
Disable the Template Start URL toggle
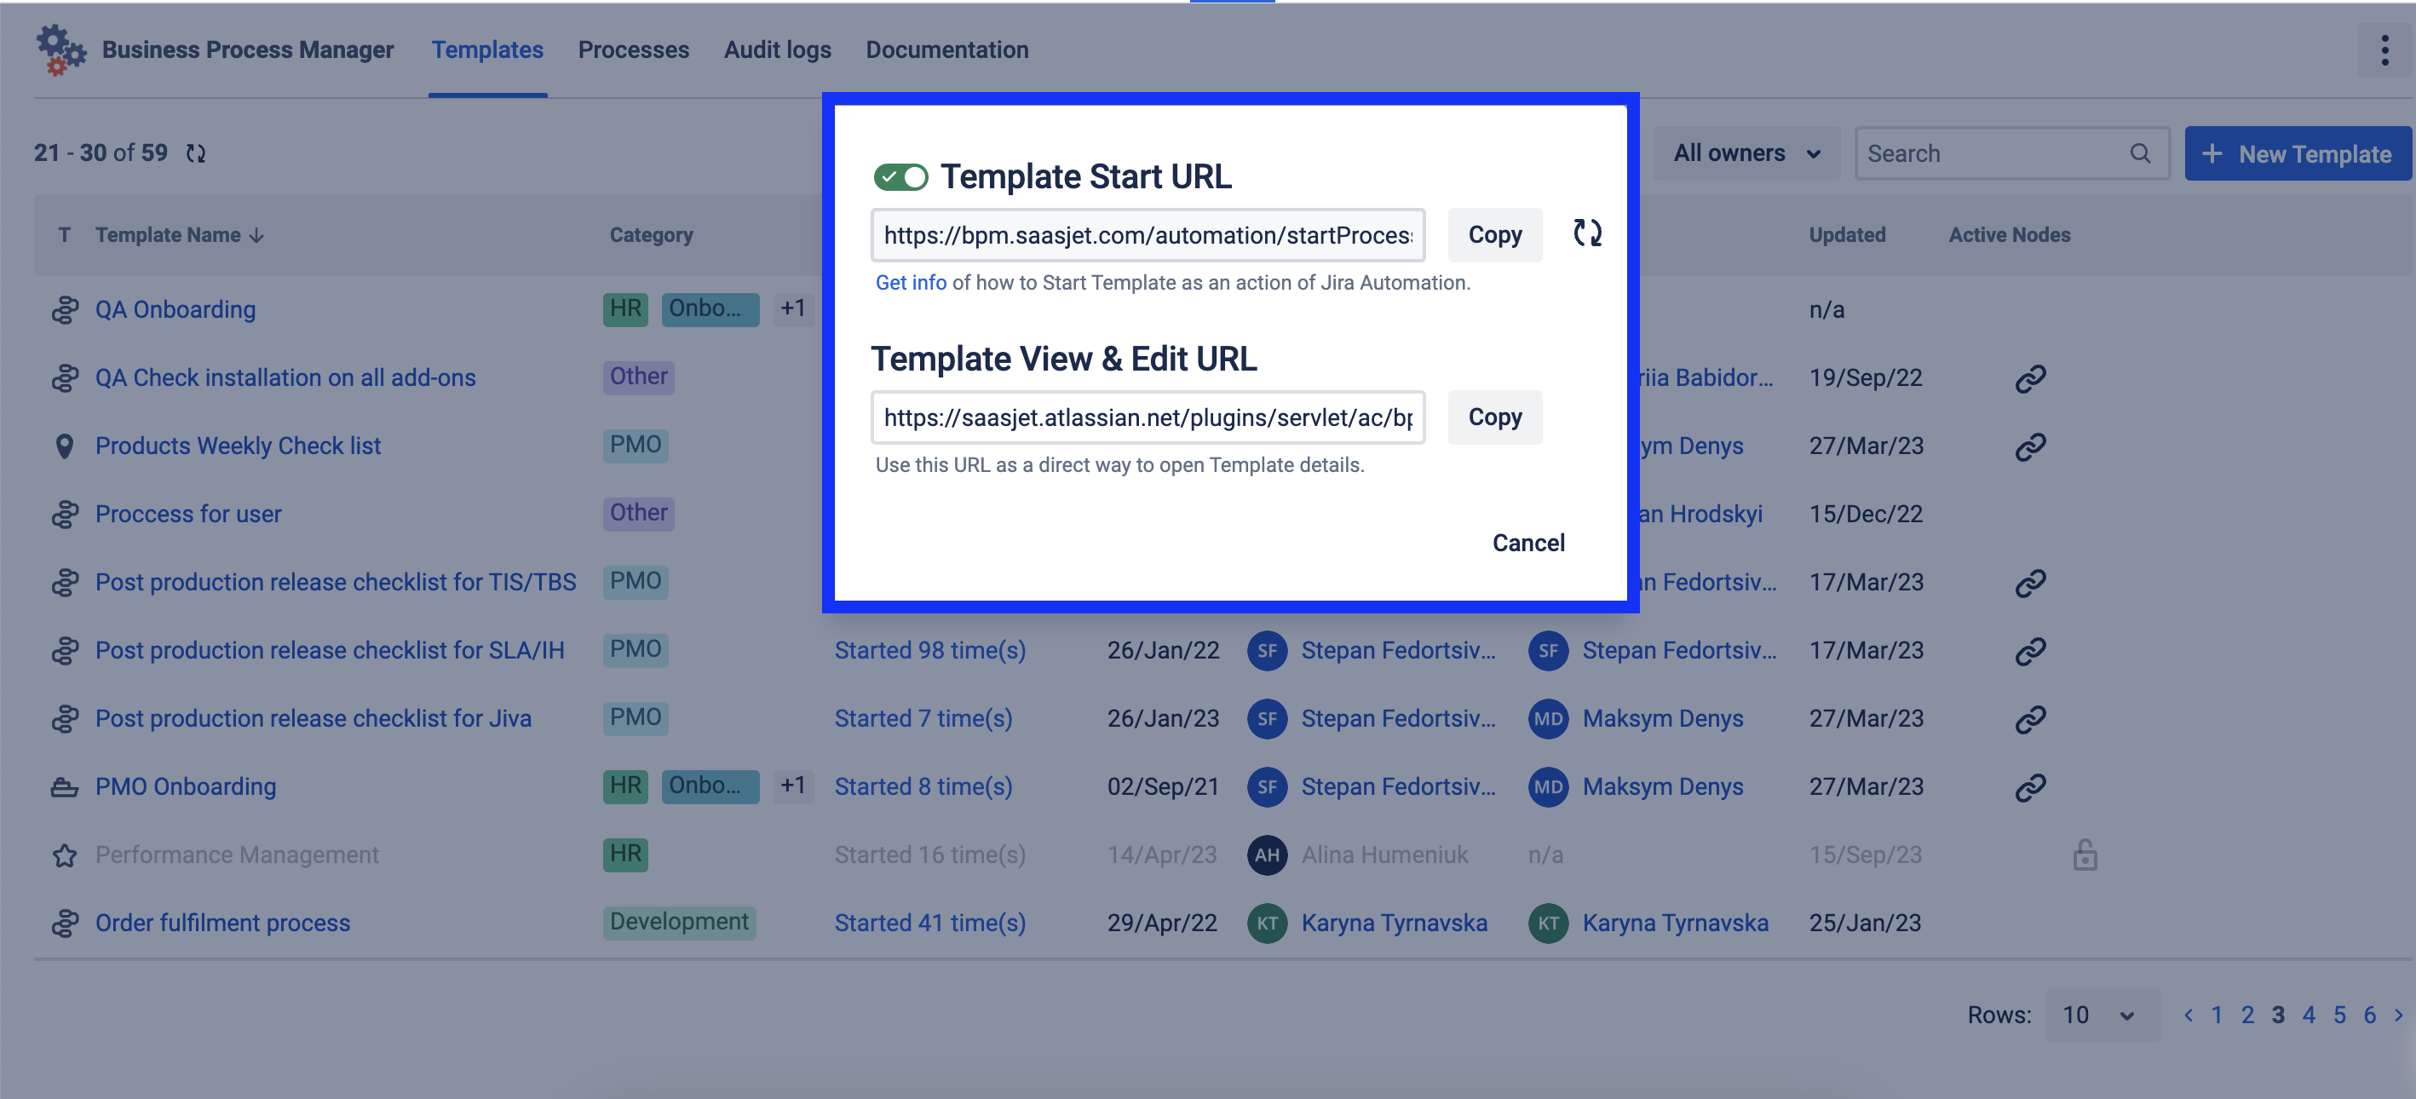click(900, 177)
